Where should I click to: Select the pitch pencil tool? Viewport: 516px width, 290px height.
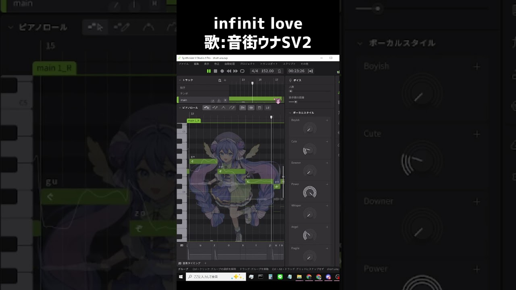click(x=232, y=108)
